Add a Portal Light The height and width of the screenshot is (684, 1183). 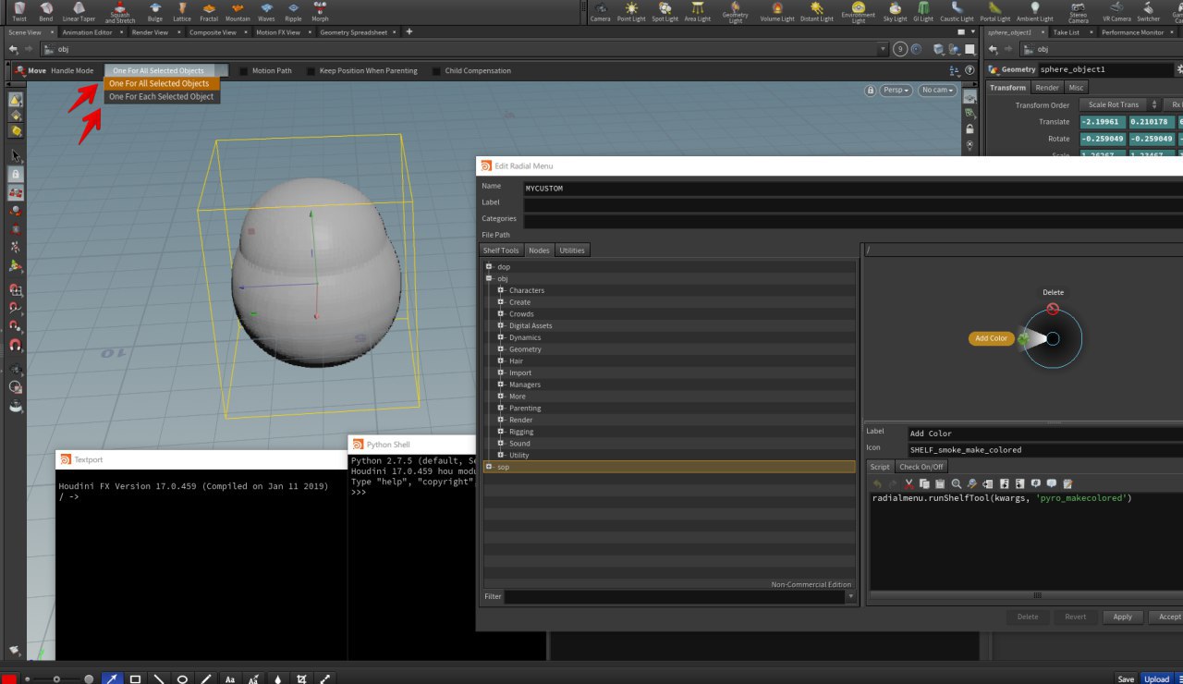(995, 12)
